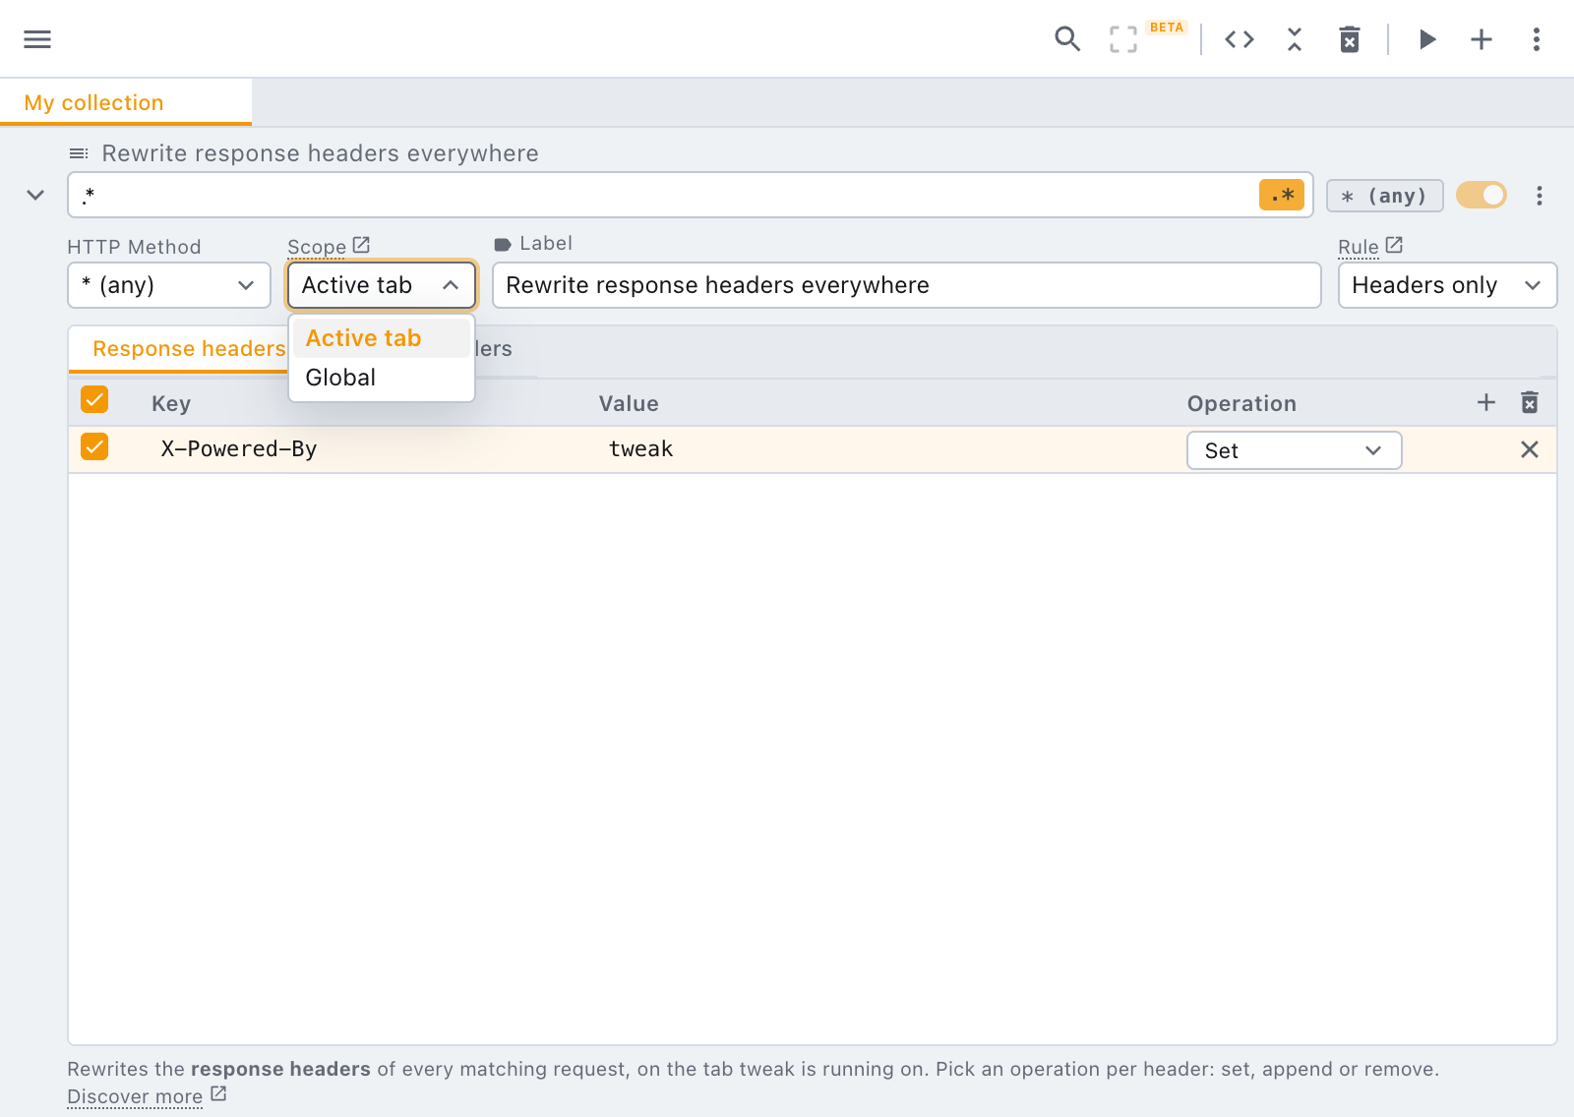Open the code view angle brackets icon

(1240, 39)
